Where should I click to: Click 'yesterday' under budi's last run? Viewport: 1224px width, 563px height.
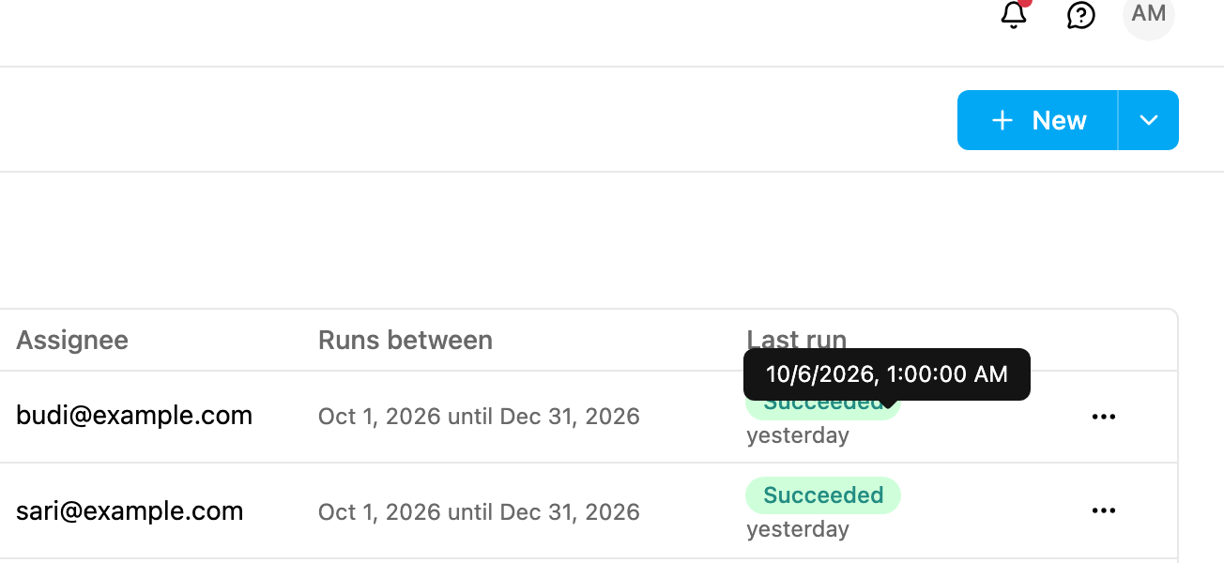tap(798, 435)
